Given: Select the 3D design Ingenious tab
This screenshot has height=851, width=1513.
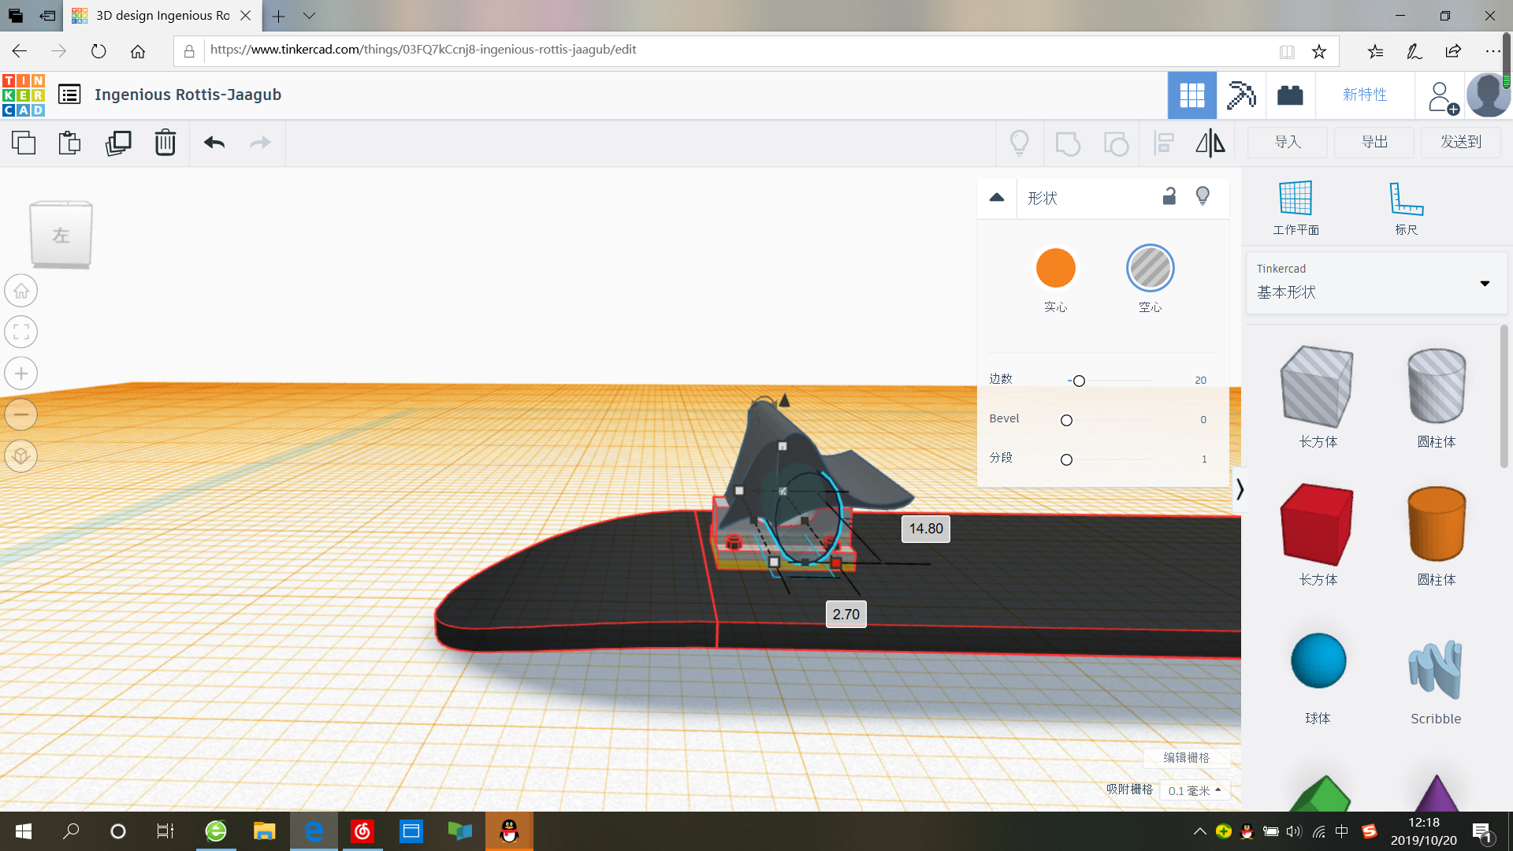Looking at the screenshot, I should (162, 16).
